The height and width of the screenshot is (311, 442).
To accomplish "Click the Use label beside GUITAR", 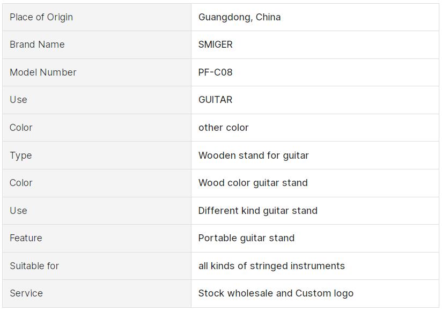I will pyautogui.click(x=18, y=100).
